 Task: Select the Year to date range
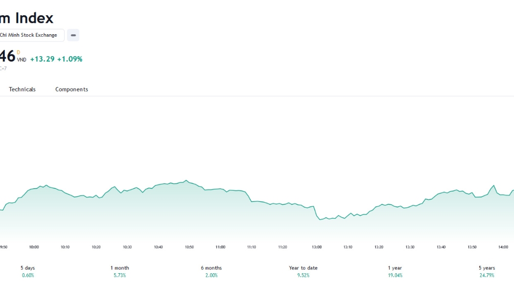[303, 271]
